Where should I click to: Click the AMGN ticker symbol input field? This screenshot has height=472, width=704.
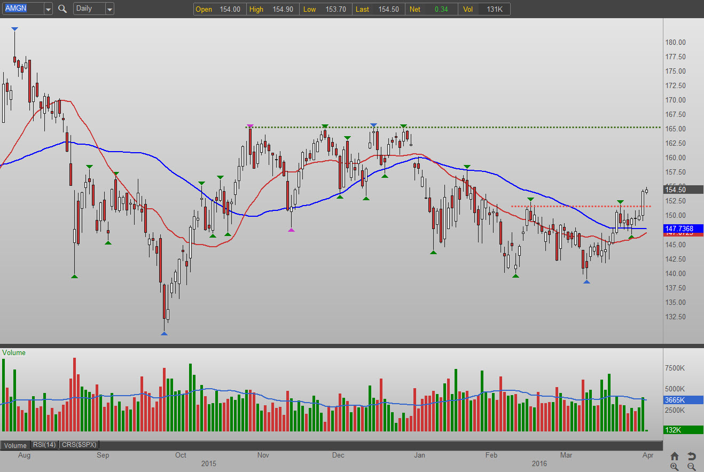coord(22,9)
